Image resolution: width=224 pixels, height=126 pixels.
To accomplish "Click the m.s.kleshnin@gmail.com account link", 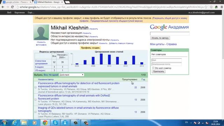I will coord(202,13).
